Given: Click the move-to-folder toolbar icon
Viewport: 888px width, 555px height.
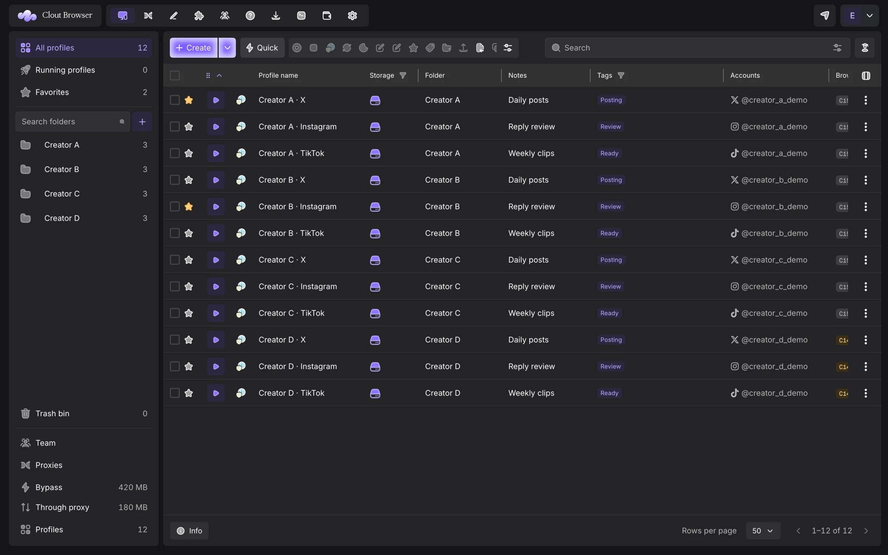Looking at the screenshot, I should pos(447,48).
